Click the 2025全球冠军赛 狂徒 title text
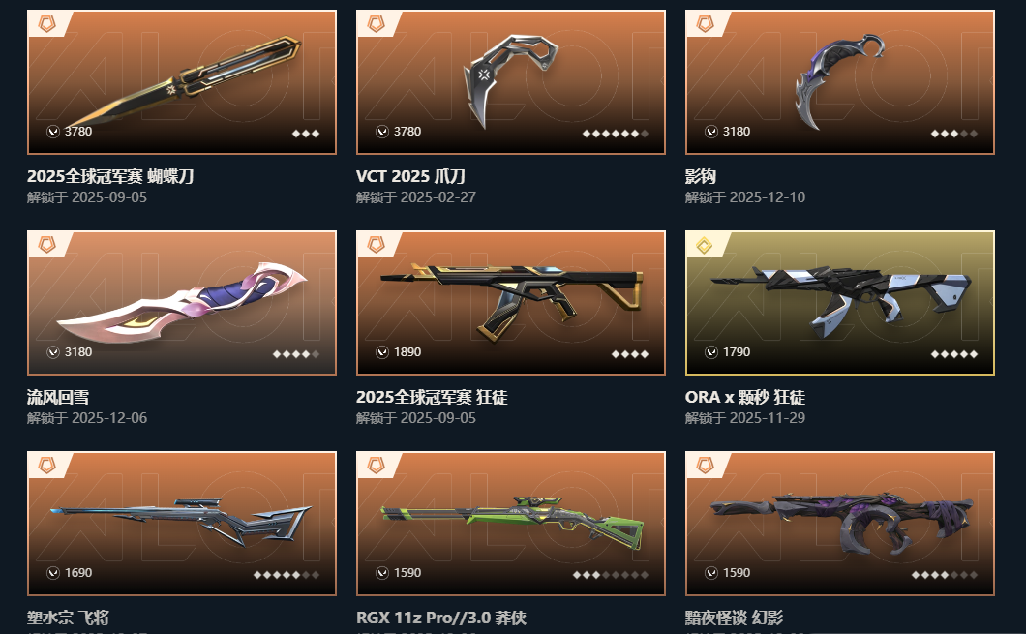1026x634 pixels. coord(432,397)
